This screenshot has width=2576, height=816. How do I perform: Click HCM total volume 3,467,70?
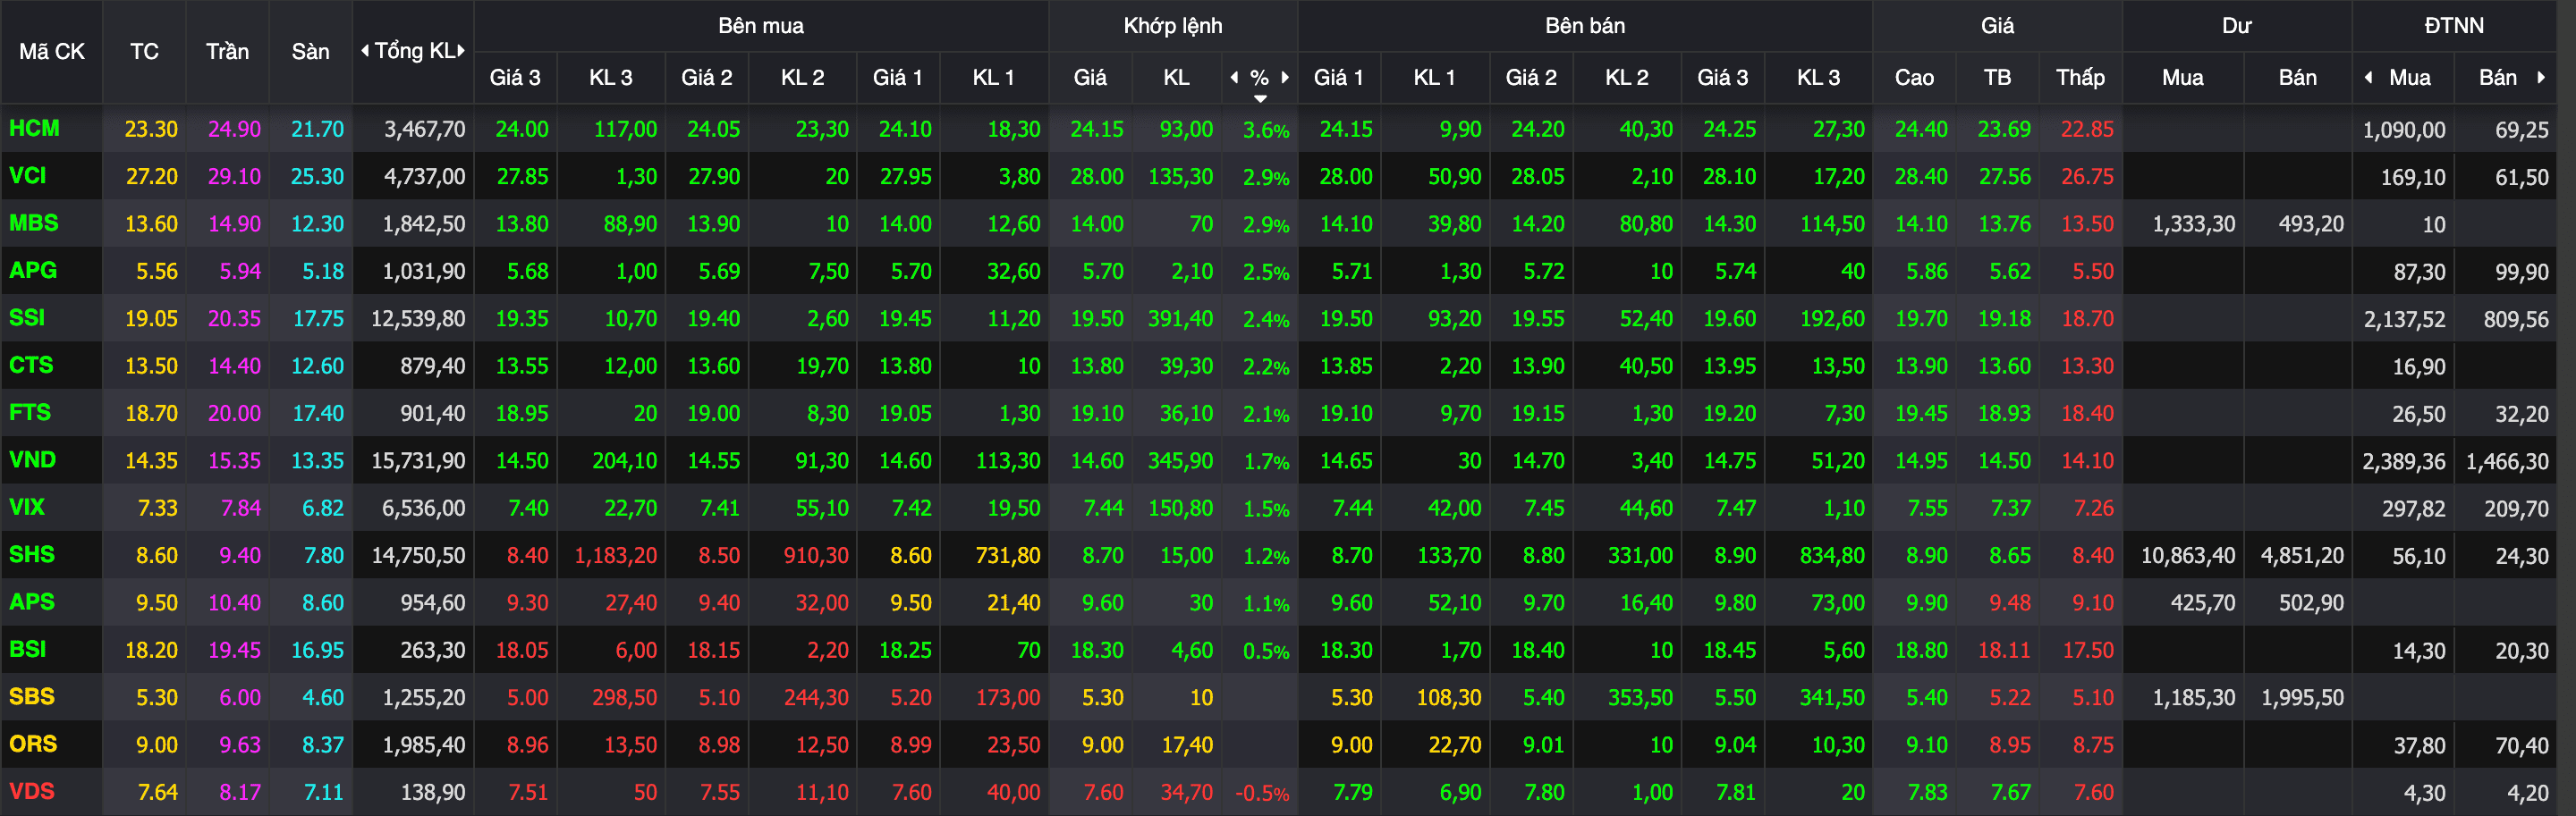coord(424,130)
